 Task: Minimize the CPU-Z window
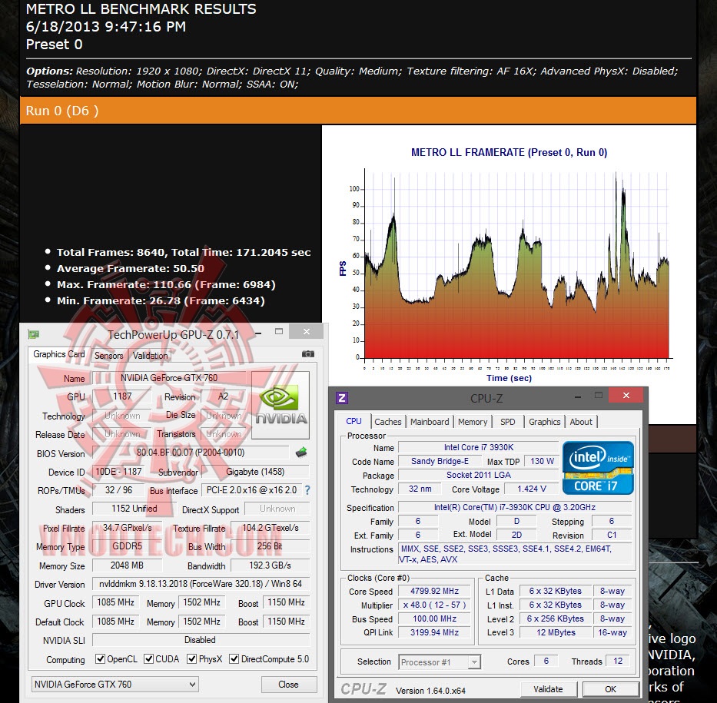(x=578, y=396)
